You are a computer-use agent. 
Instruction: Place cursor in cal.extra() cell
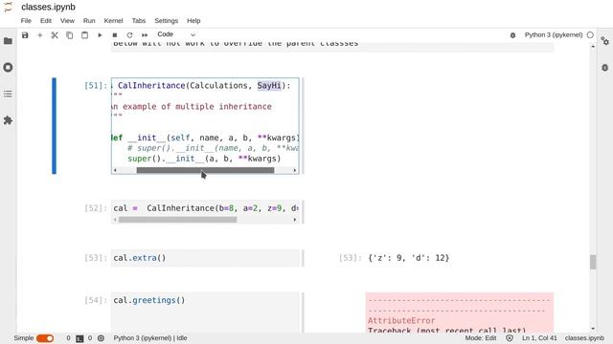coord(205,258)
